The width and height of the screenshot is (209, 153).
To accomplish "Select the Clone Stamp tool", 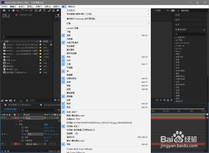I will pos(54,10).
